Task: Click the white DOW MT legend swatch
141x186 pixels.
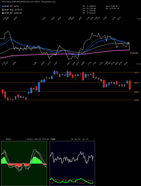Action: [3, 10]
